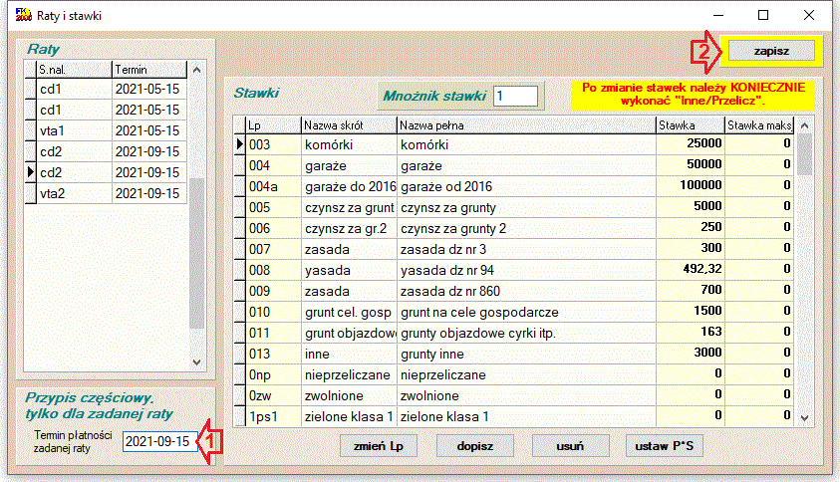
Task: Click the full name yasada dz nr 94
Action: coord(526,271)
